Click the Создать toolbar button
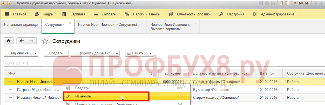The width and height of the screenshot is (325, 105). (56, 53)
